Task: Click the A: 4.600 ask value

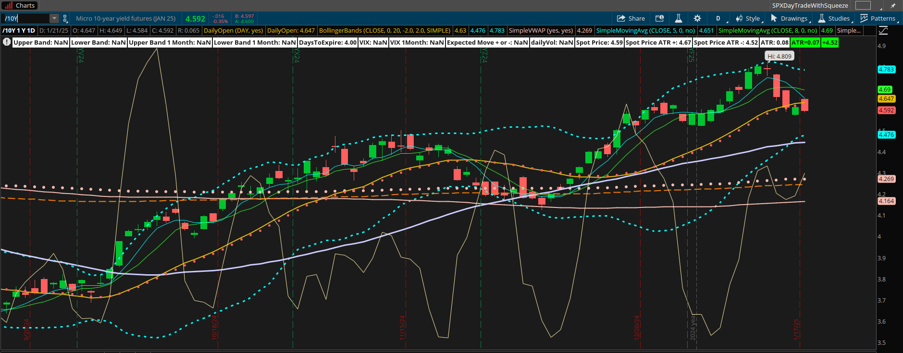Action: (245, 21)
